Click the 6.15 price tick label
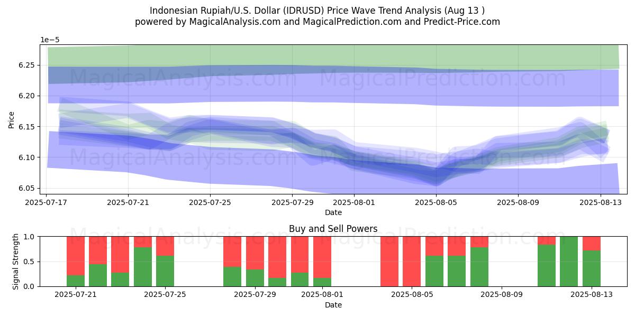635x317 pixels. click(x=27, y=127)
